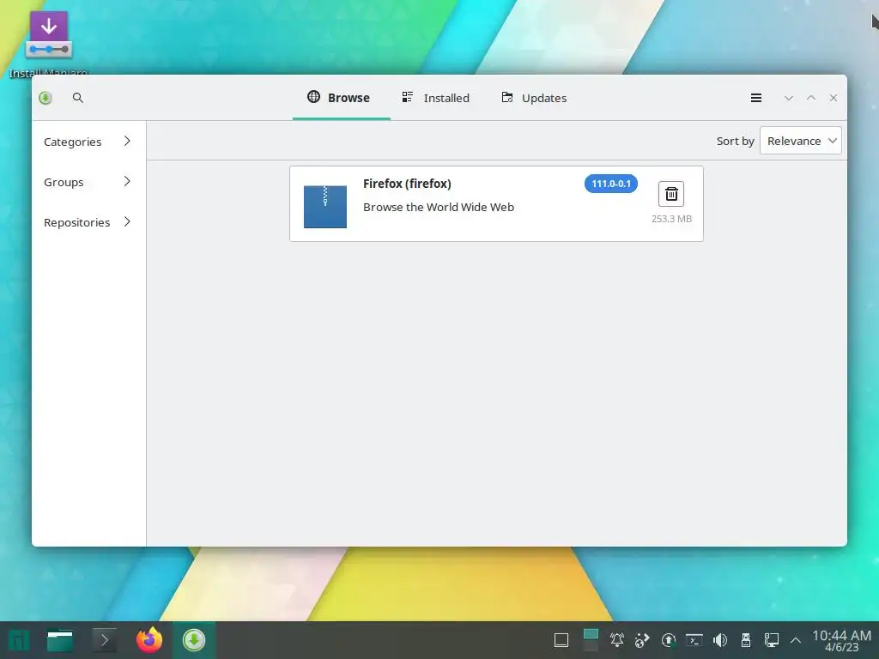Click the sync arrows tray icon
The height and width of the screenshot is (659, 879).
pos(642,640)
